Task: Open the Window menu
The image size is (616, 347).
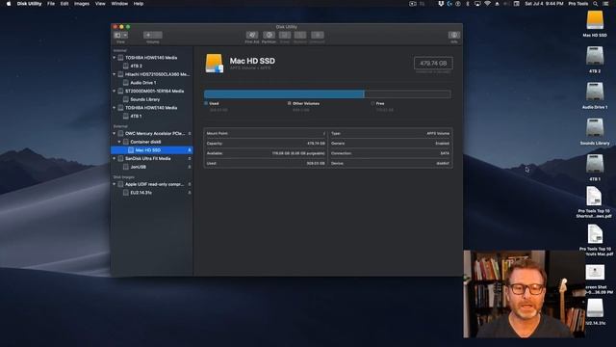Action: coord(119,4)
